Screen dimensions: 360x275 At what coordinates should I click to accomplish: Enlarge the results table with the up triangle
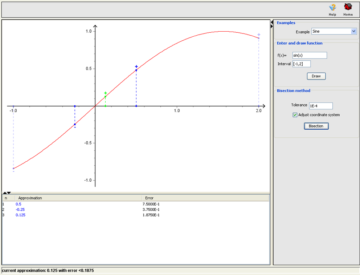point(4,193)
